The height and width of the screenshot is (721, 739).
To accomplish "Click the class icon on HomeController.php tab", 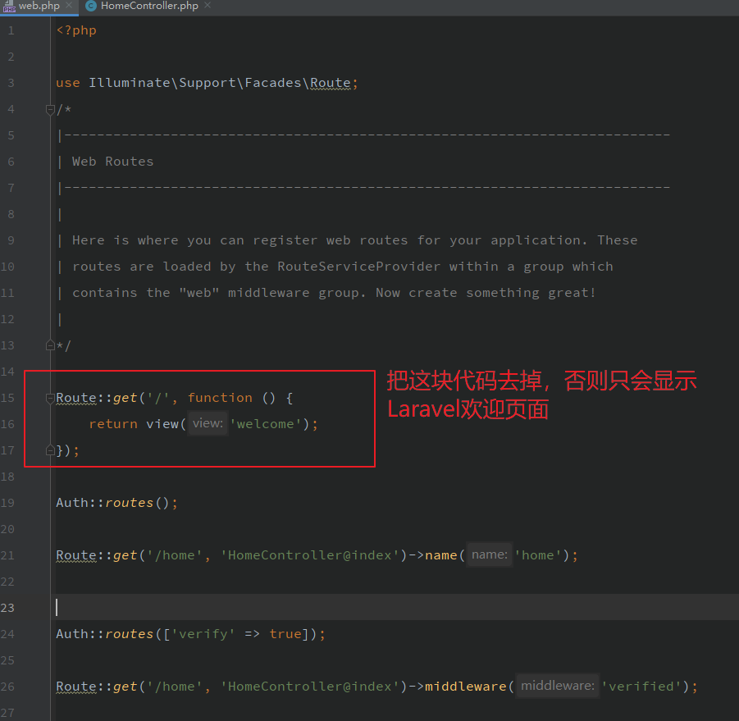I will pos(90,7).
